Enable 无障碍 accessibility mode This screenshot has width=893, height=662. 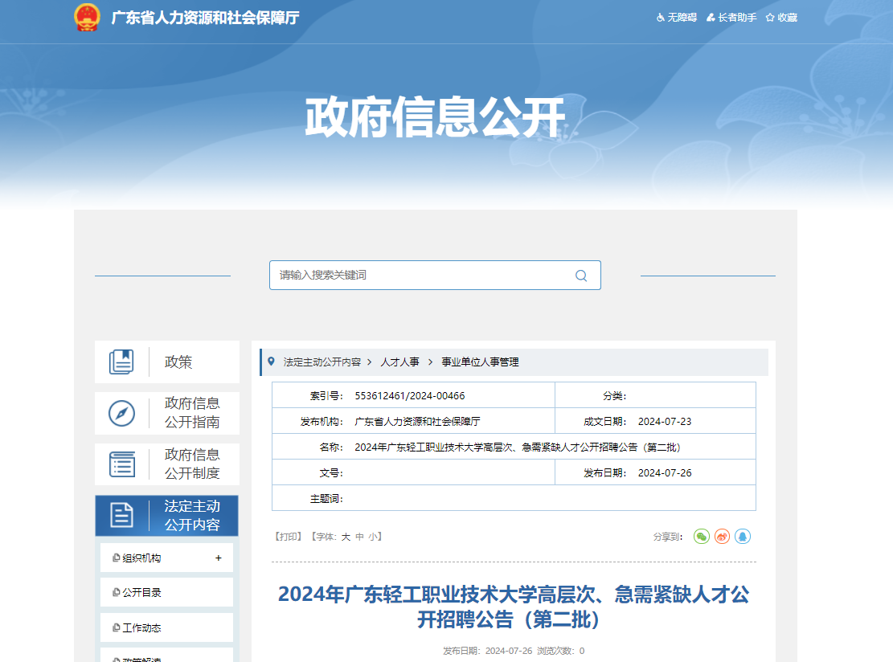pyautogui.click(x=676, y=18)
